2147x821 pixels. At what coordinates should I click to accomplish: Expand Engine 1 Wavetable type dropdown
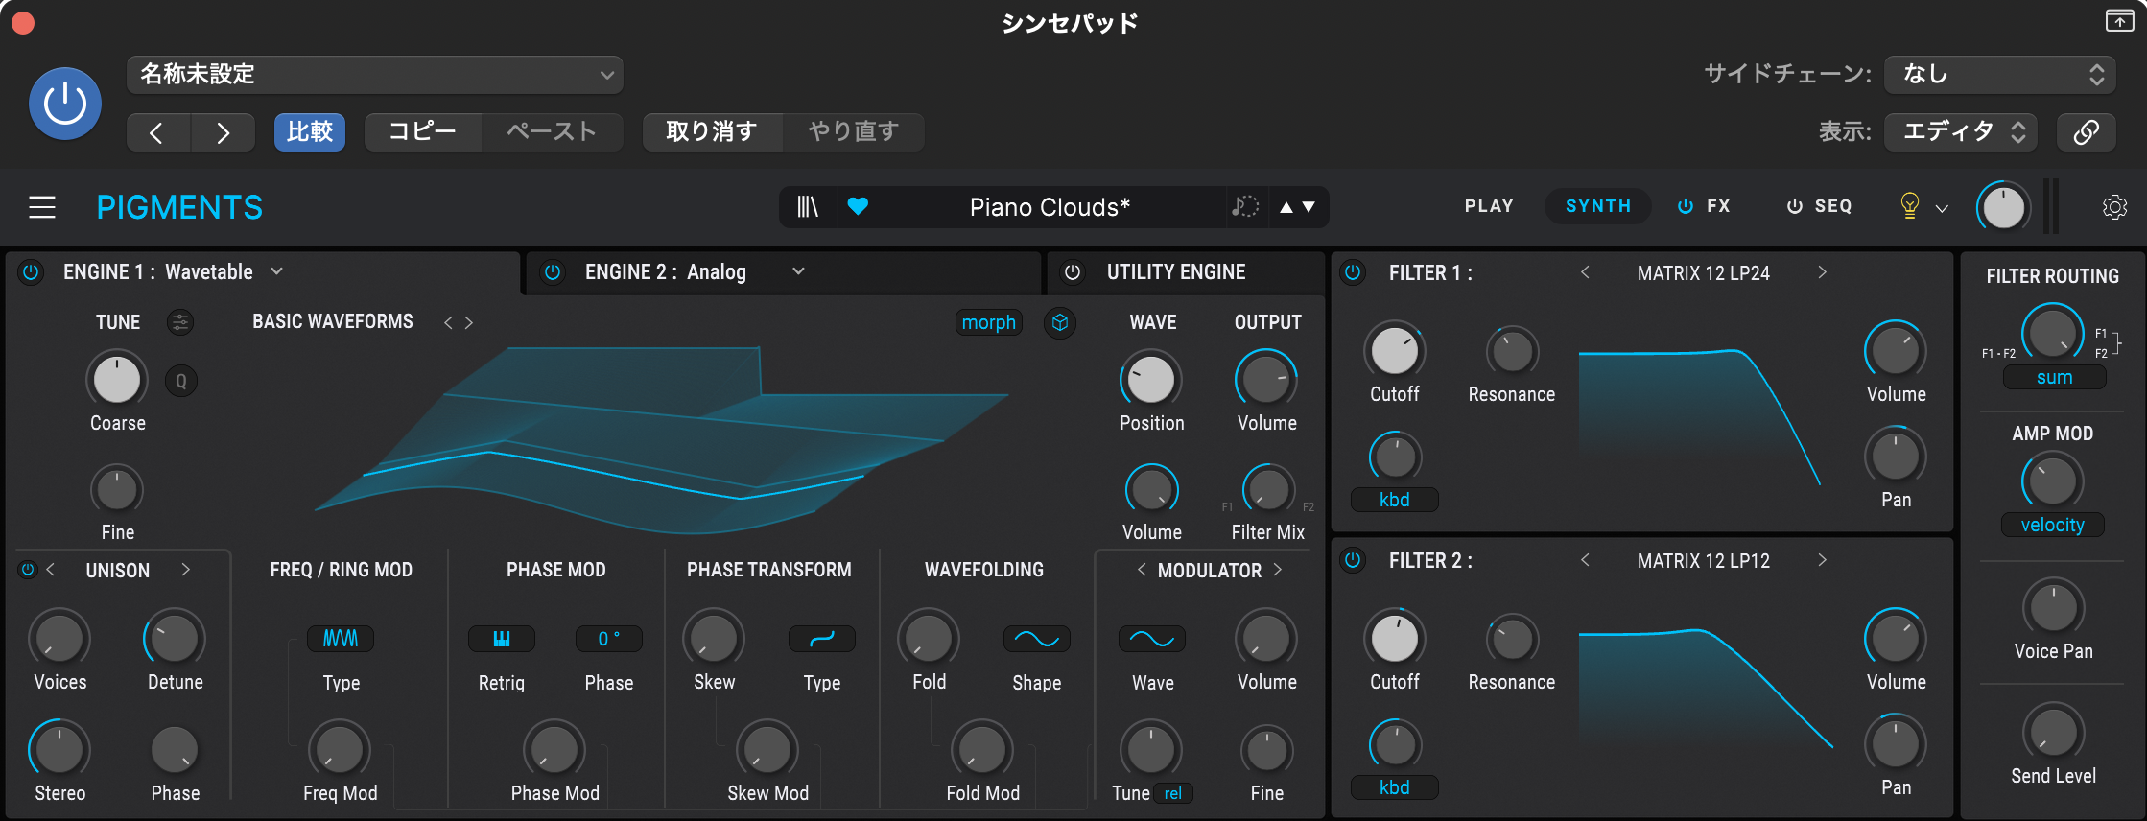276,271
